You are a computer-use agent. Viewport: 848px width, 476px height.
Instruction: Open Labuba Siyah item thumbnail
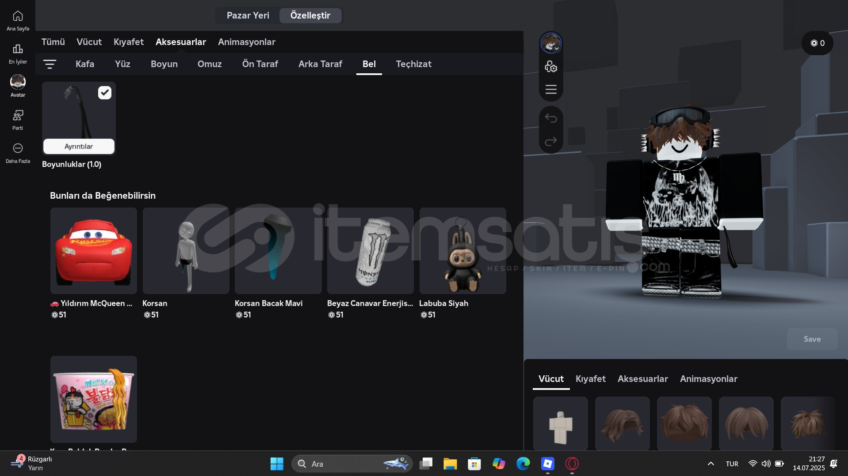coord(462,251)
